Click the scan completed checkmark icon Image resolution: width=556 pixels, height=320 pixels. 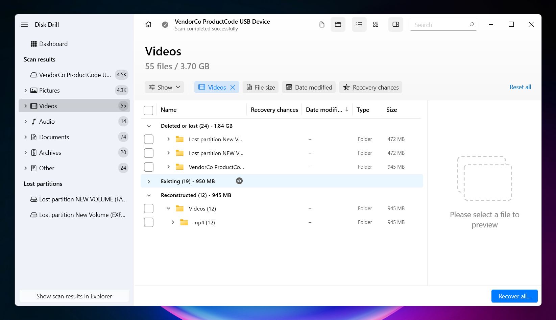tap(165, 24)
